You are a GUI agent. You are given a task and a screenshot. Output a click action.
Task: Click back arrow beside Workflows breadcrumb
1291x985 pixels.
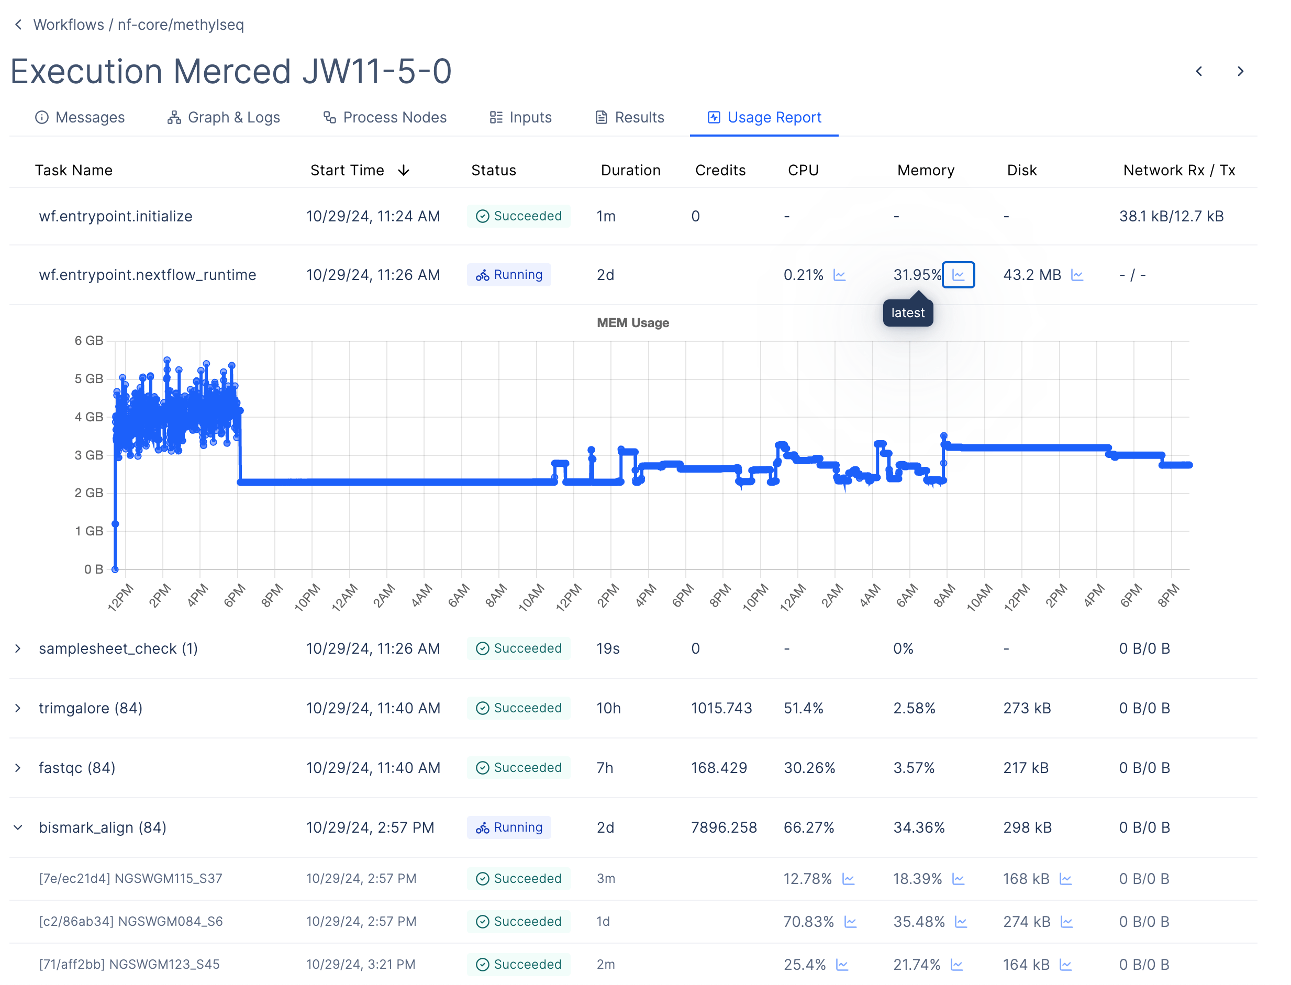click(18, 25)
